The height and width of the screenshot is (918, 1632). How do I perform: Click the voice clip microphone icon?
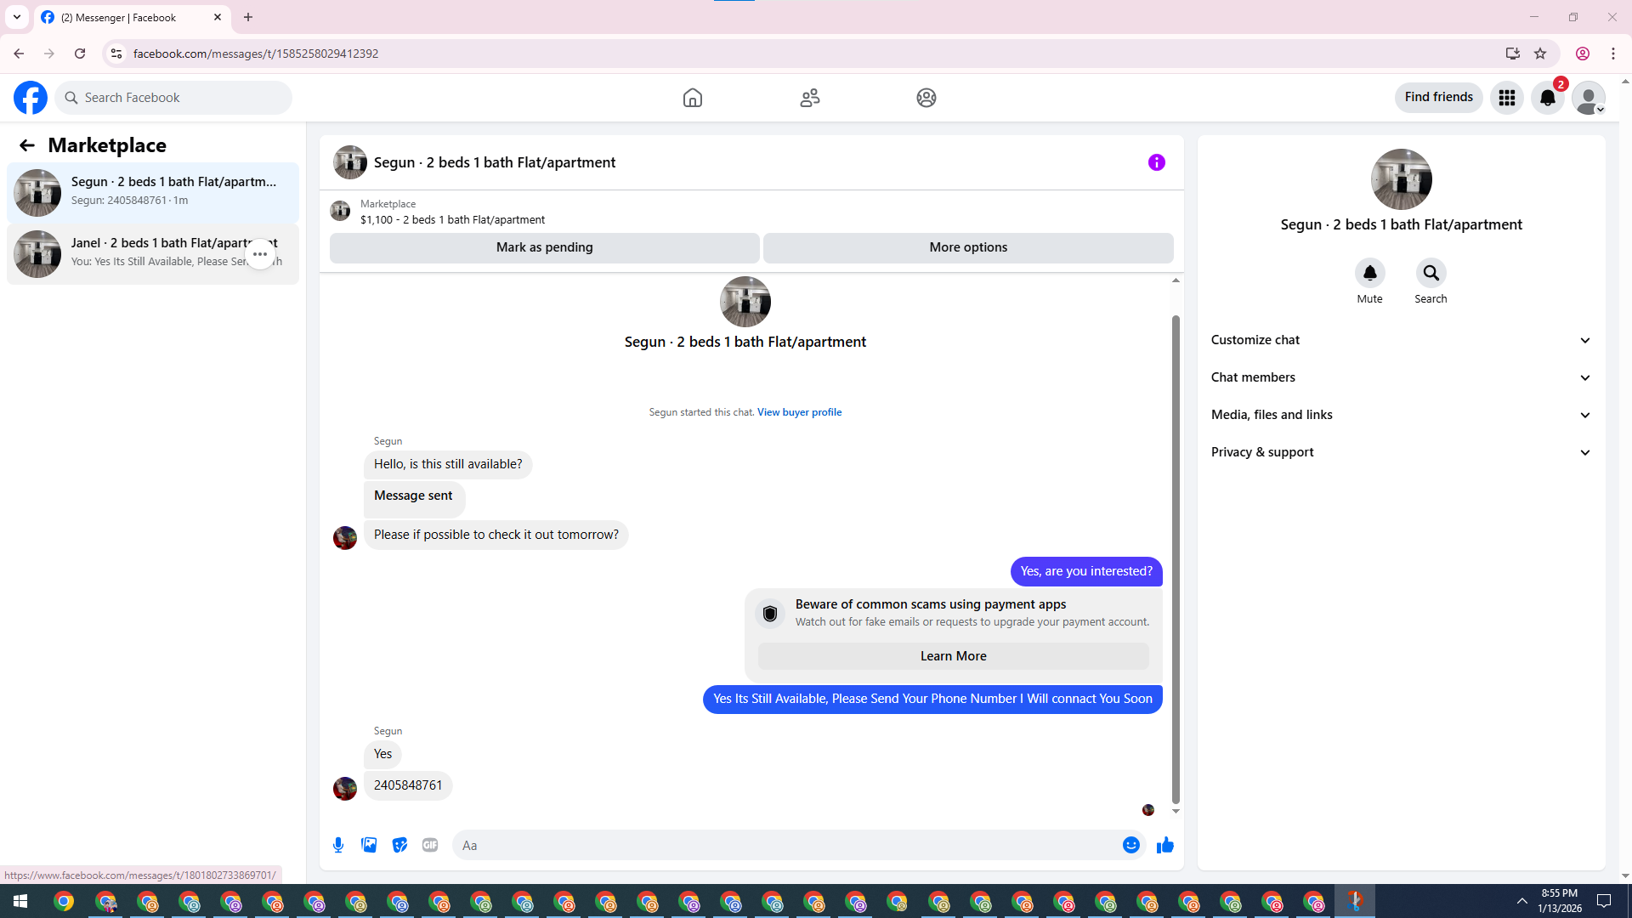click(x=338, y=845)
